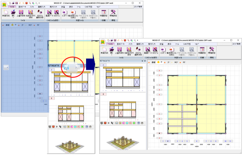Toggle the pink display button in the front 3D toolbar
The height and width of the screenshot is (155, 243).
point(131,123)
